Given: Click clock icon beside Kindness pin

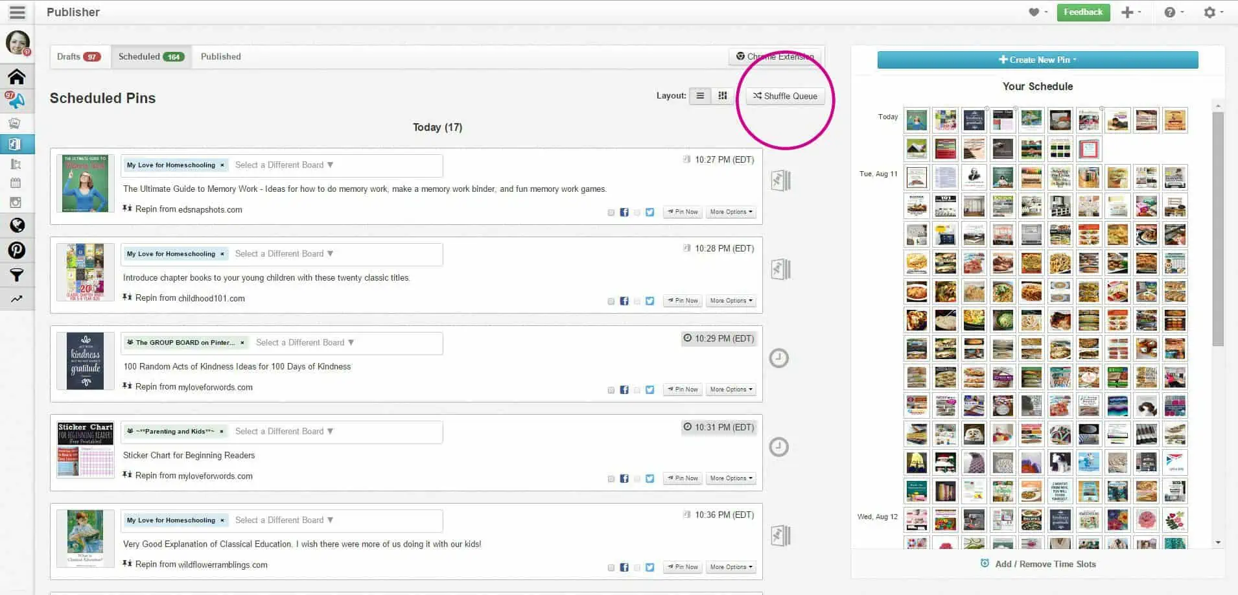Looking at the screenshot, I should (778, 358).
